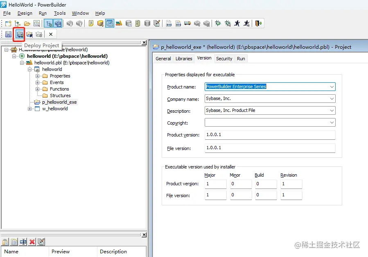Viewport: 368px width, 257px height.
Task: Click the Edit file pencil icon in the PowerBar
Action: [156, 23]
